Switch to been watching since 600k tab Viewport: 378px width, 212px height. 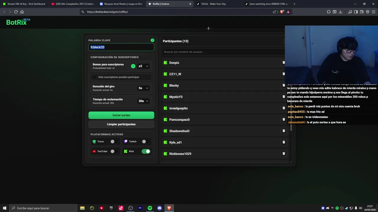coord(266,4)
